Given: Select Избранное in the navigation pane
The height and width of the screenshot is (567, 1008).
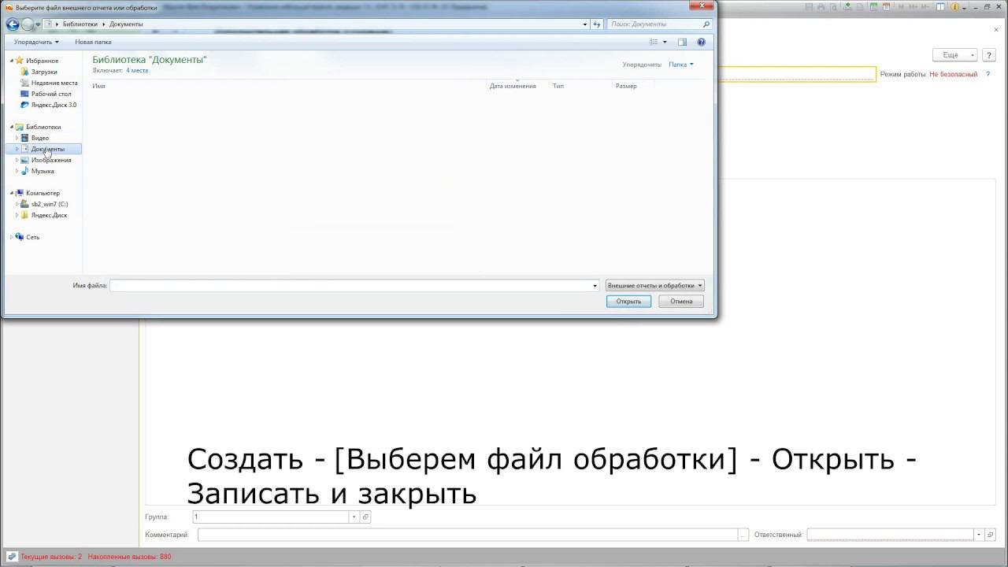Looking at the screenshot, I should click(42, 61).
